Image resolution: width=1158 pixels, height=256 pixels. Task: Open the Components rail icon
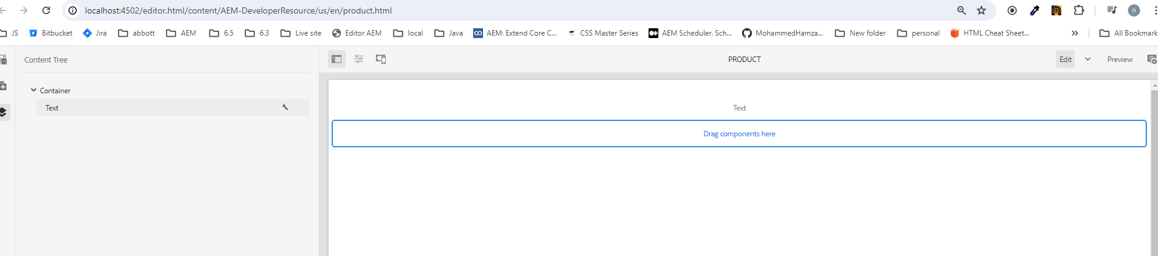[4, 86]
